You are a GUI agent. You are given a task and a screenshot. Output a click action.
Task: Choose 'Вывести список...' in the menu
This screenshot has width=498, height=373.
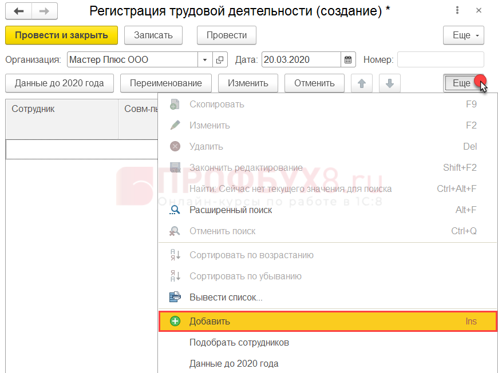point(328,297)
